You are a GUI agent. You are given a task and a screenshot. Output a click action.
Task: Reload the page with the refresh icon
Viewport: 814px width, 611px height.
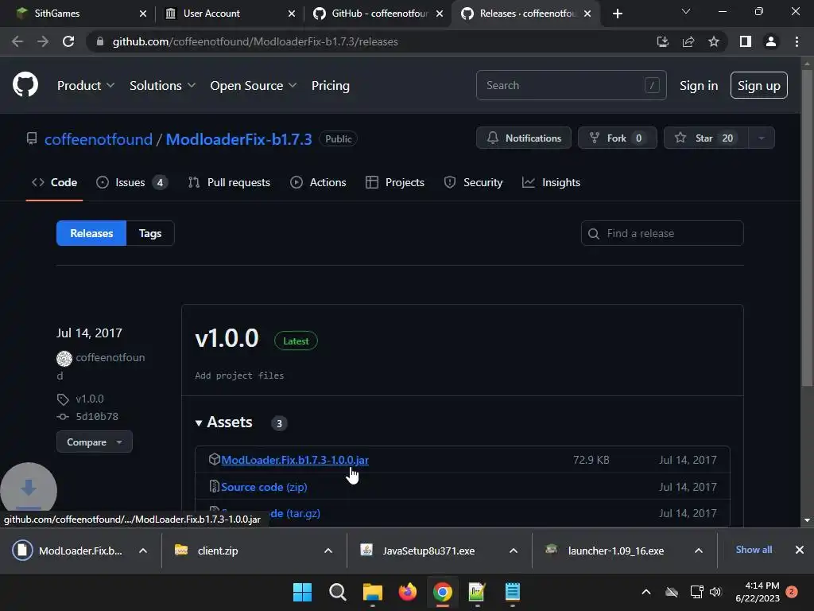[68, 41]
